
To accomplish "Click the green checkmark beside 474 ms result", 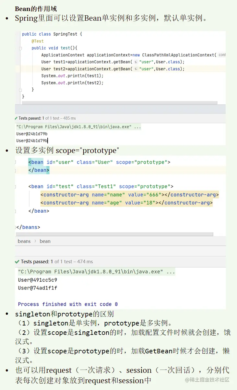I will point(17,262).
